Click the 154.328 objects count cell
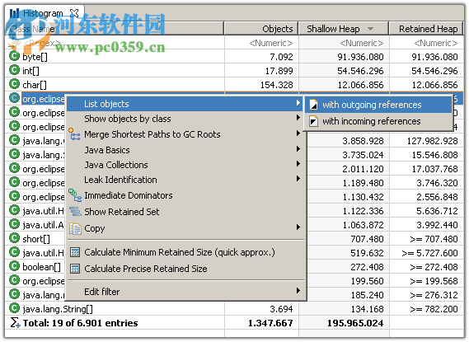Image resolution: width=469 pixels, height=342 pixels. [x=276, y=85]
